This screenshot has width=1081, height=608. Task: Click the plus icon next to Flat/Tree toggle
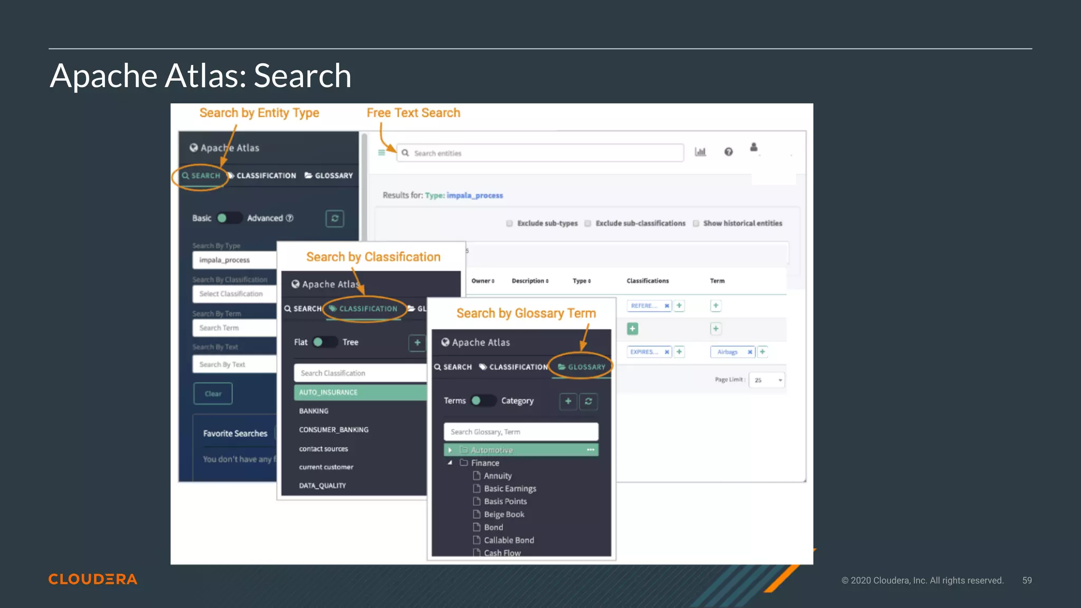(417, 343)
